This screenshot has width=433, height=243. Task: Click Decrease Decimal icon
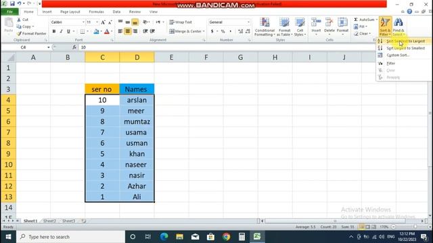248,32
